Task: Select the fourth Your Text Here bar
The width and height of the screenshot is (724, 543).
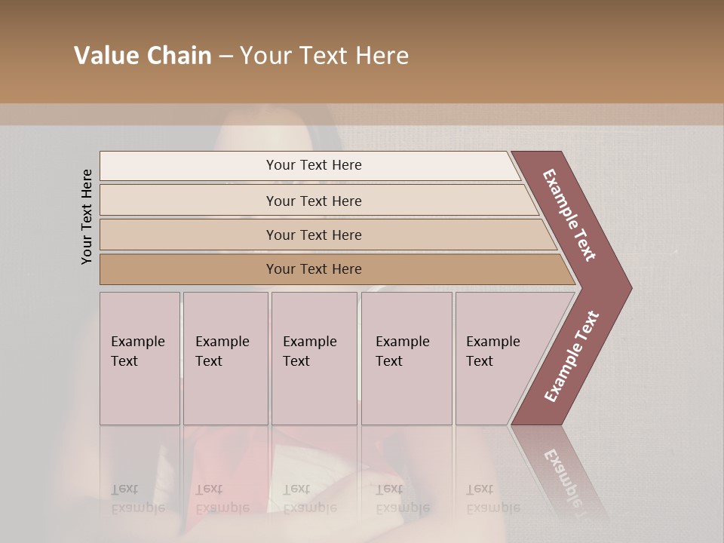Action: (313, 269)
